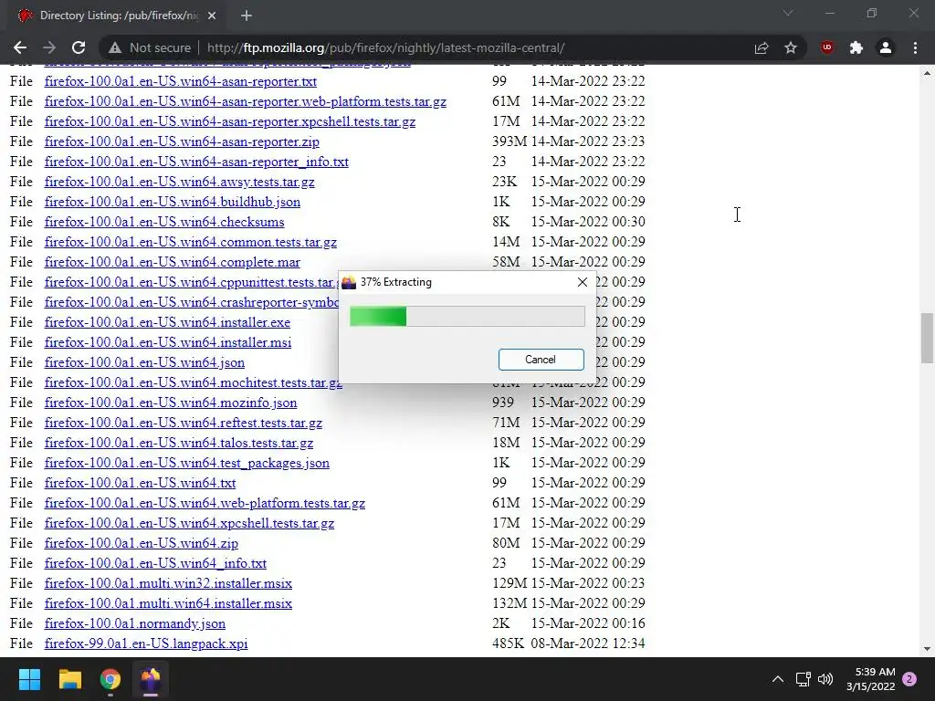Viewport: 935px width, 701px height.
Task: Click the scrollbar down arrow
Action: (x=927, y=649)
